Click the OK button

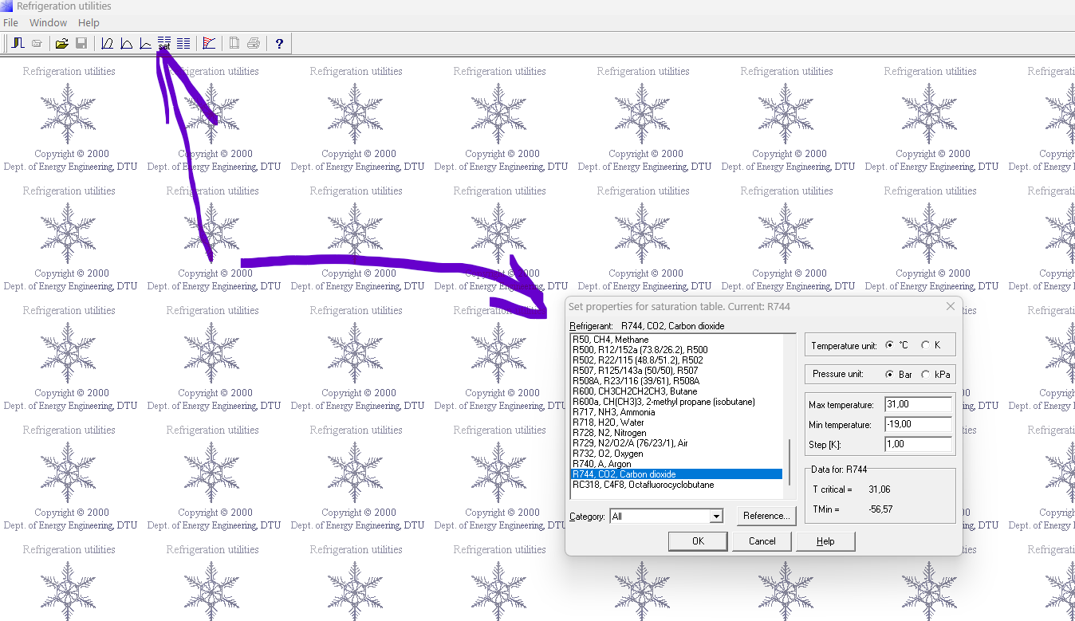698,541
